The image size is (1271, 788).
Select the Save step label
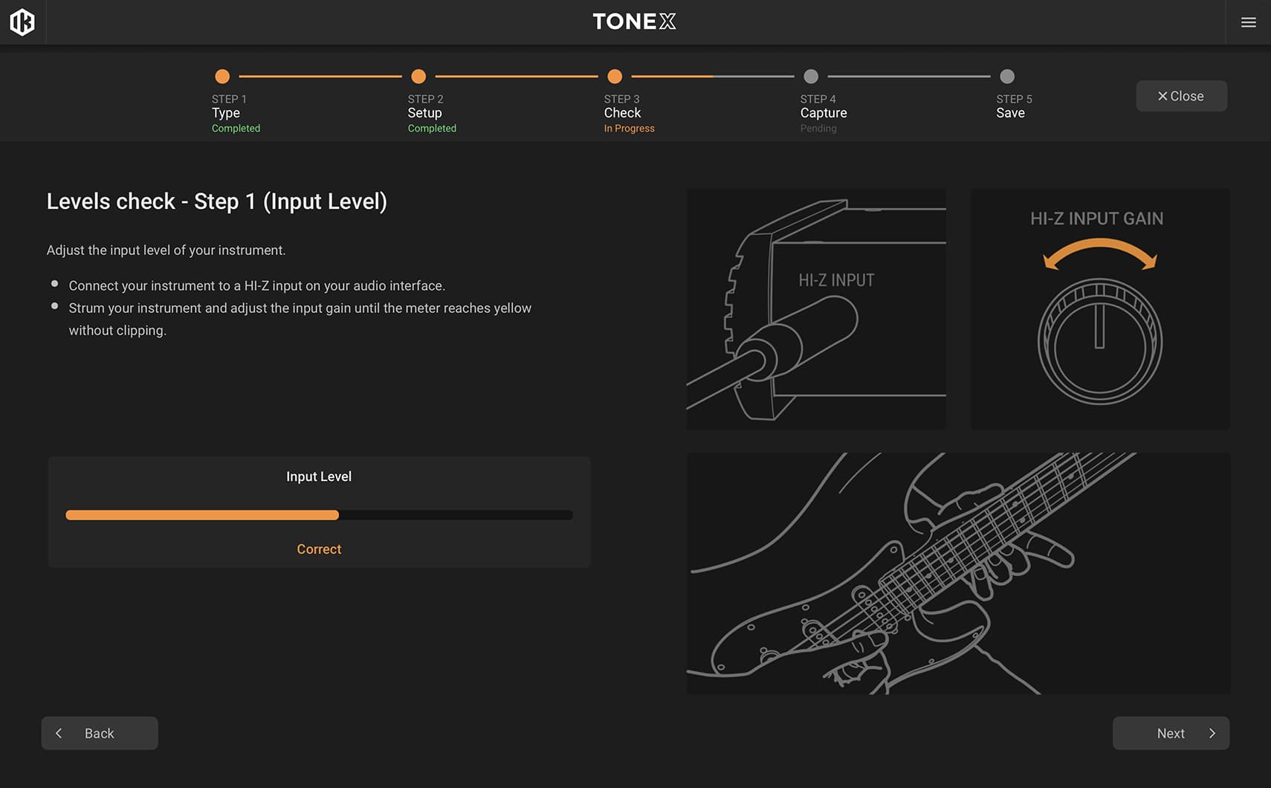click(1010, 113)
